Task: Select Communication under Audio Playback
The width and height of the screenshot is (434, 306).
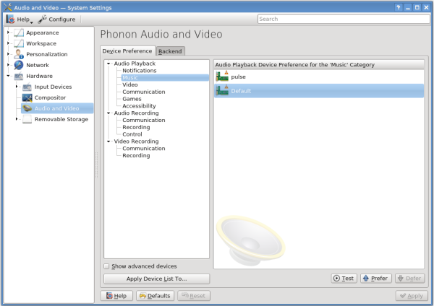Action: click(144, 92)
